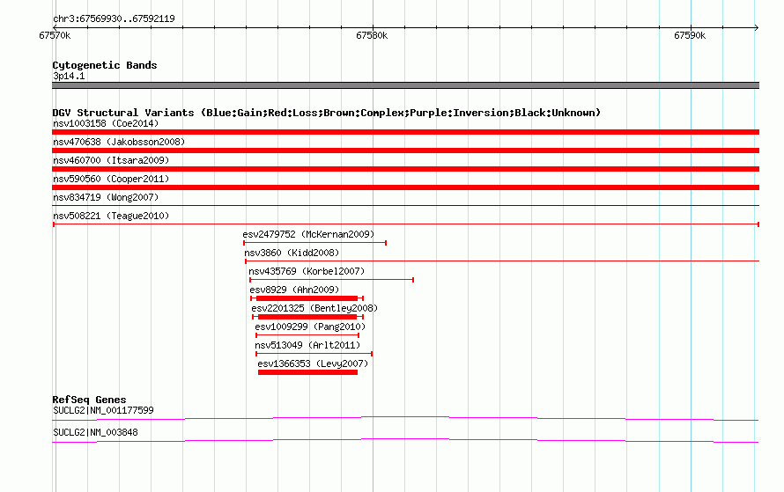Click the esv8929 (Ahn2009) label

[x=294, y=290]
